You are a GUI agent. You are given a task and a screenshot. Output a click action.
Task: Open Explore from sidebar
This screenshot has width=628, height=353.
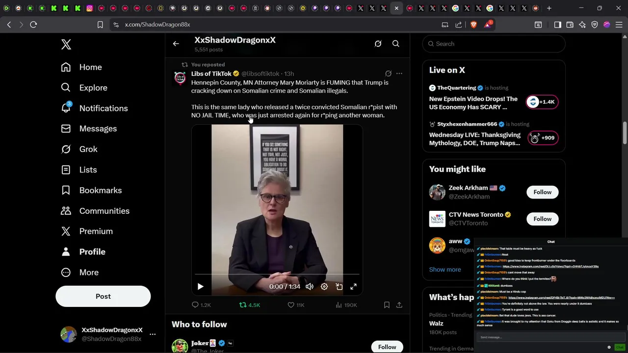click(84, 88)
